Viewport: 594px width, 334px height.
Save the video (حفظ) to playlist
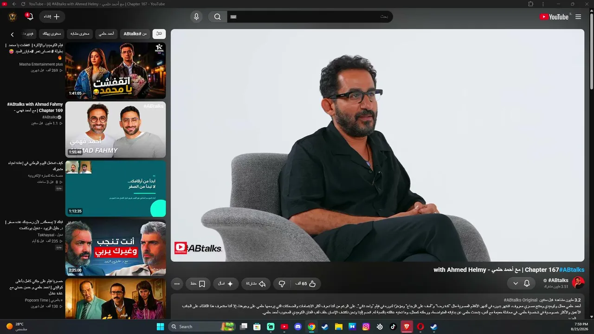pos(198,283)
